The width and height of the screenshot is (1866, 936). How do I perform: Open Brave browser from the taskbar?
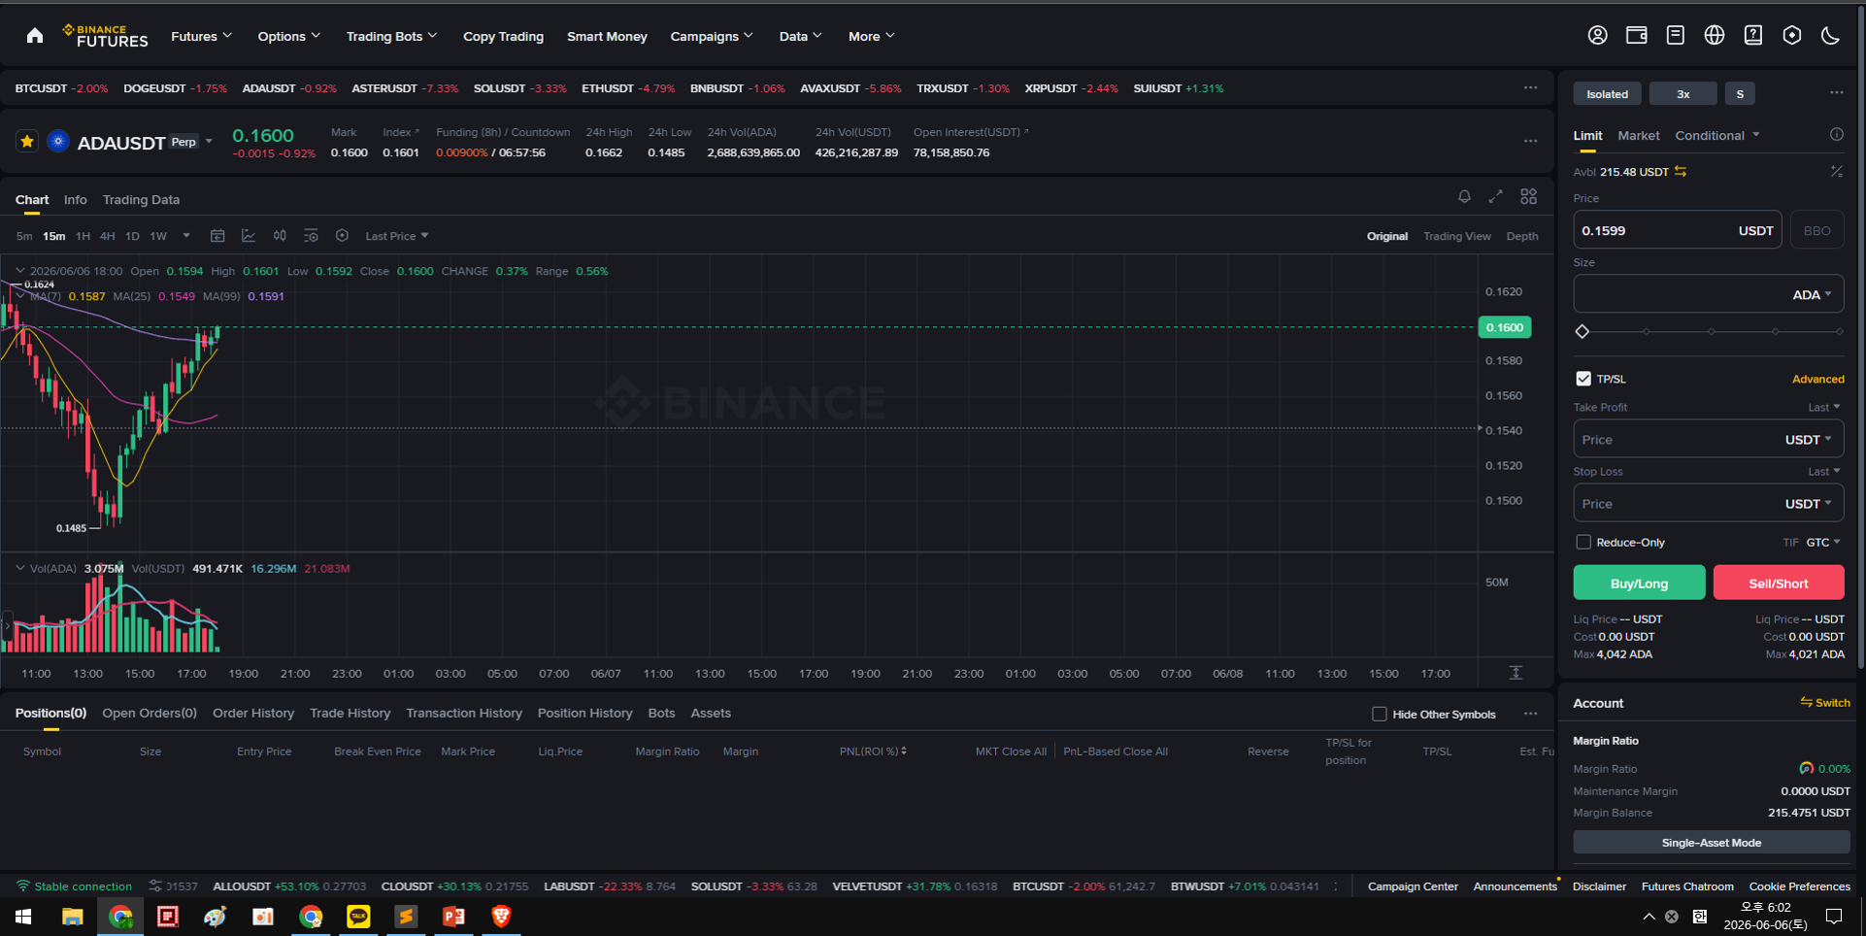click(501, 916)
